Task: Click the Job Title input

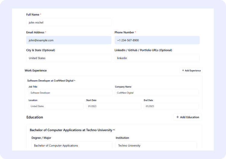Action: click(x=70, y=93)
